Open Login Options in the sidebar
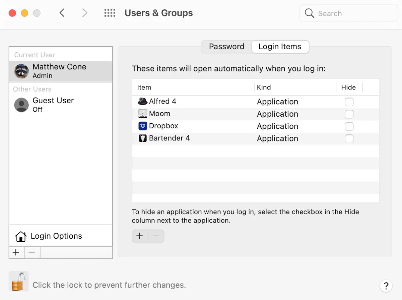 (56, 236)
